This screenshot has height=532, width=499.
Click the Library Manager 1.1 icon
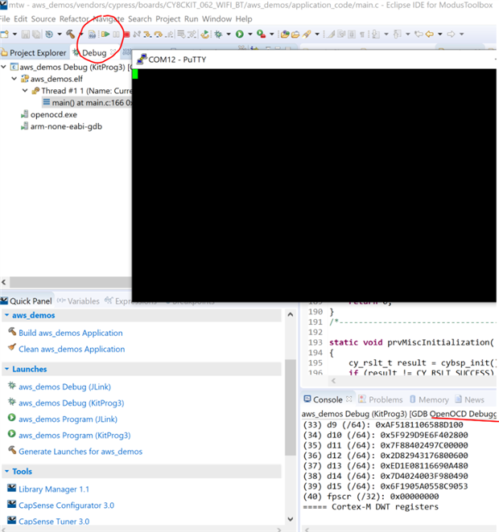(x=11, y=489)
